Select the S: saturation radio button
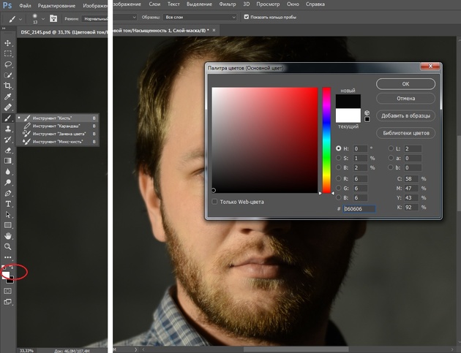Viewport: 461px width, 353px height. click(x=338, y=158)
